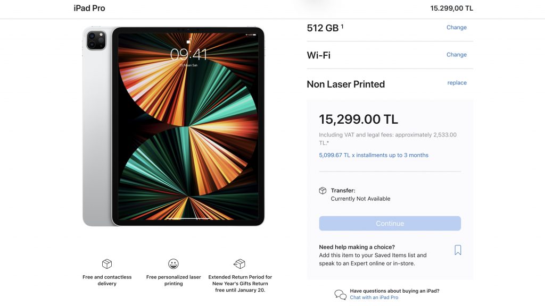Open Chat with an iPad Pro link
Screen dimensions: 545x306
[x=374, y=297]
